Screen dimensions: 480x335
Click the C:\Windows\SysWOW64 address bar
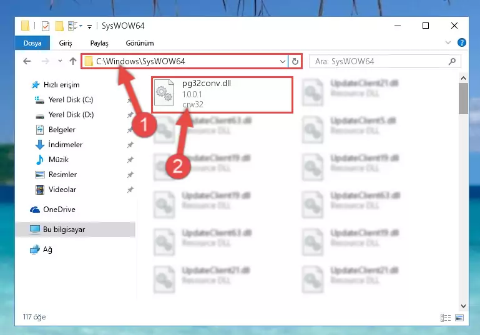[x=185, y=61]
